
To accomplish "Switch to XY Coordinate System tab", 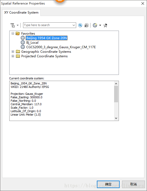I will [x=21, y=13].
